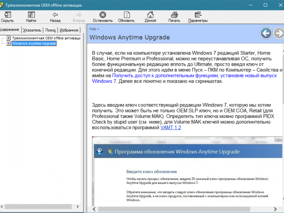The height and width of the screenshot is (213, 284).
Task: Open the VAMT 1.2 link
Action: point(171,127)
